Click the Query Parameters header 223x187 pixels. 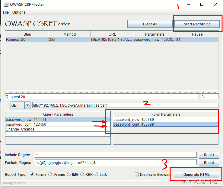click(58, 114)
